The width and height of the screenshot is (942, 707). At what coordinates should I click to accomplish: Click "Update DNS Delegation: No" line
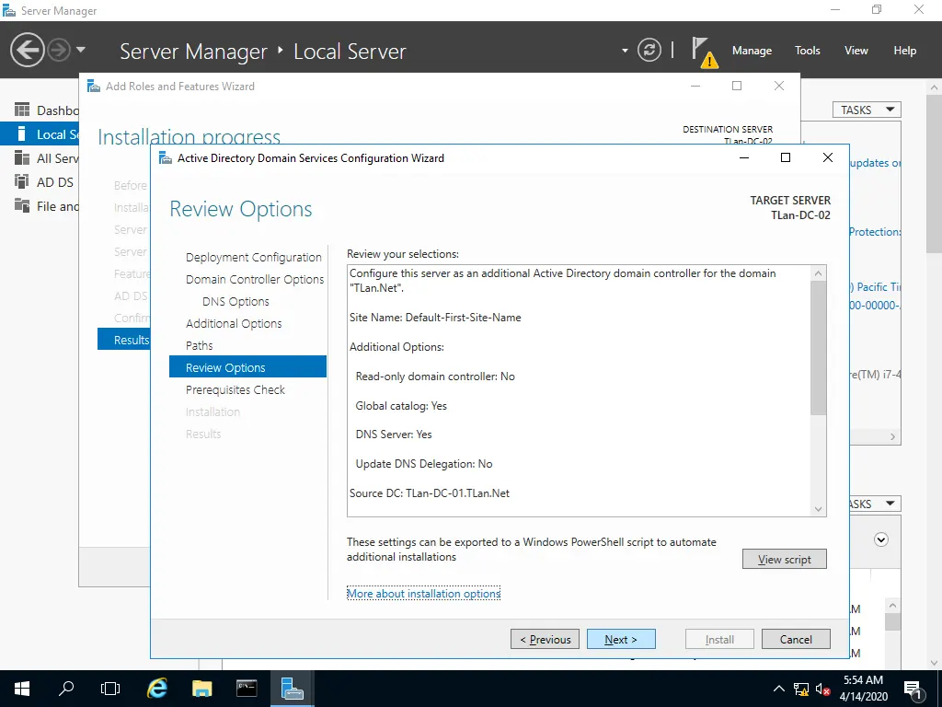[x=424, y=464]
